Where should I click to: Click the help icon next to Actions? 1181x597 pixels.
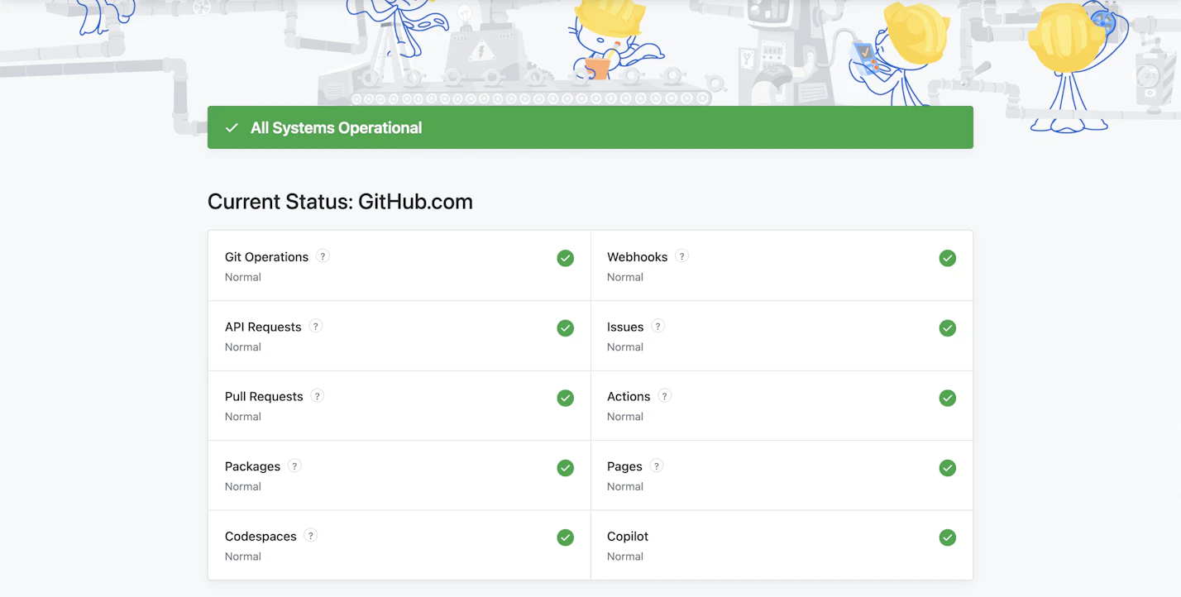[x=665, y=396]
